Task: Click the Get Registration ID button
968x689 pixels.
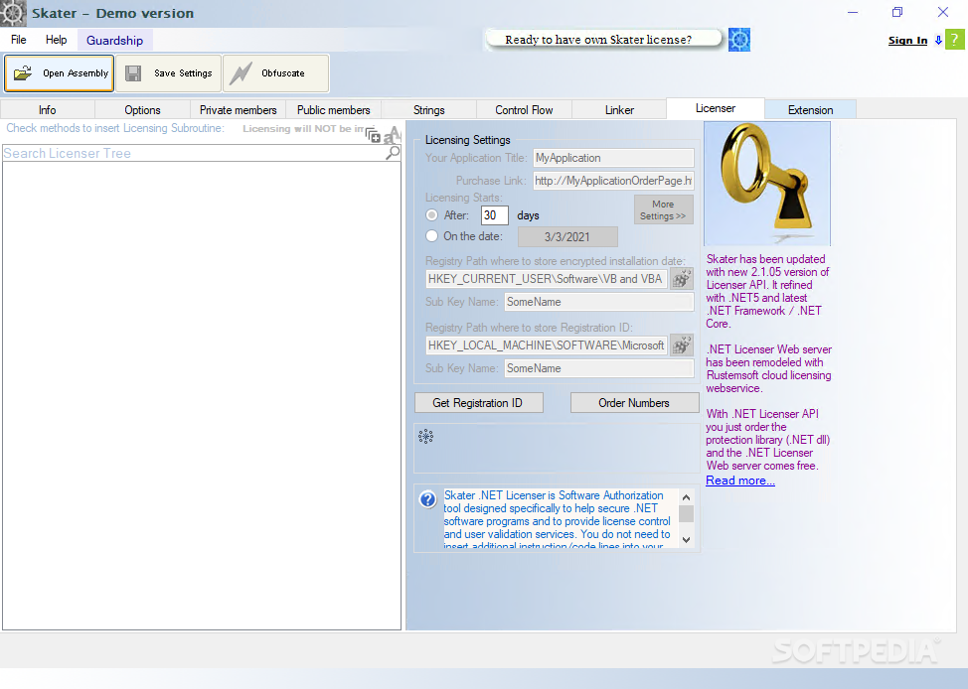Action: click(478, 403)
